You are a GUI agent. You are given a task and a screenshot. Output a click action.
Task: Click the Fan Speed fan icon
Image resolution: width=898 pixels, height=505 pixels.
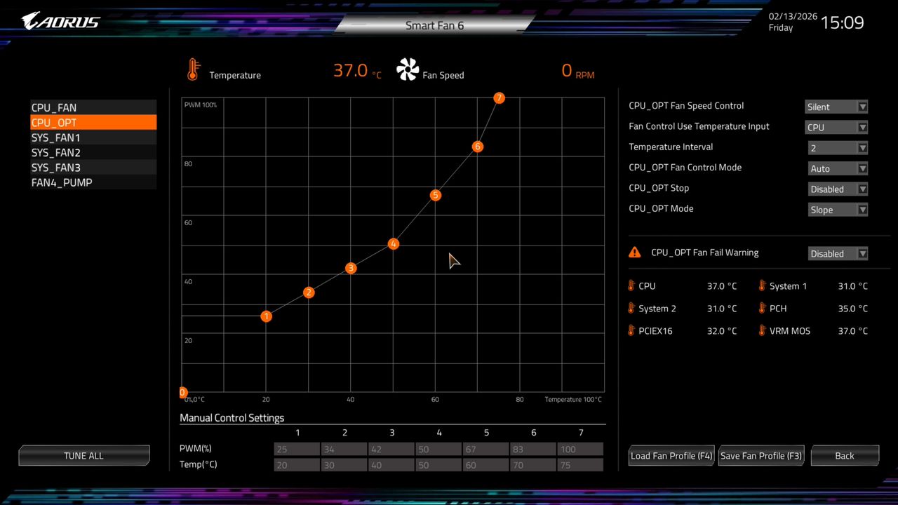coord(408,69)
